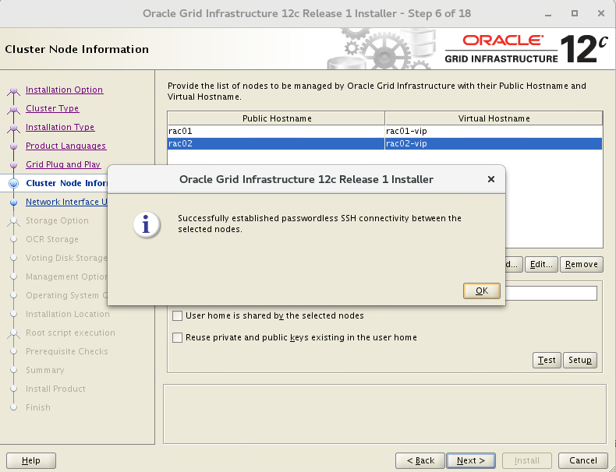Click OCR Storage step in sidebar
The height and width of the screenshot is (472, 616).
[x=52, y=239]
